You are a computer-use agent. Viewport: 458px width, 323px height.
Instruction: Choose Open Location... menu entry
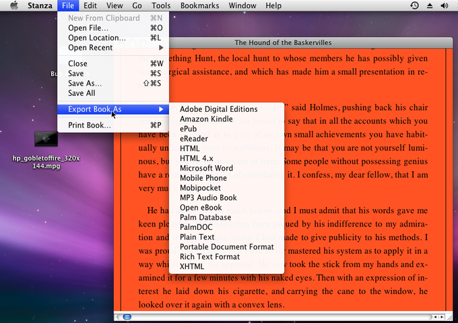pos(113,38)
